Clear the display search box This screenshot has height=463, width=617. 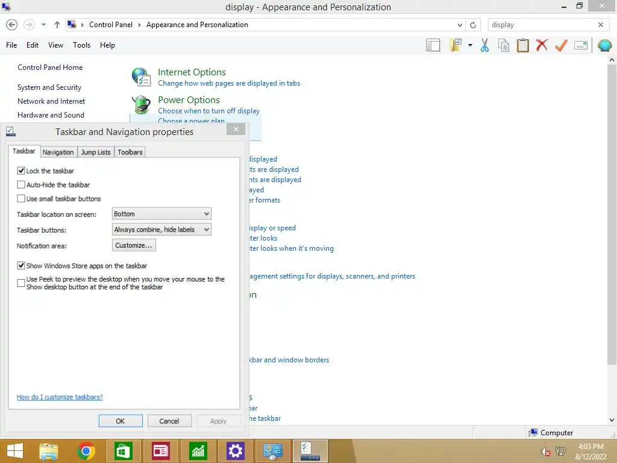(x=601, y=25)
